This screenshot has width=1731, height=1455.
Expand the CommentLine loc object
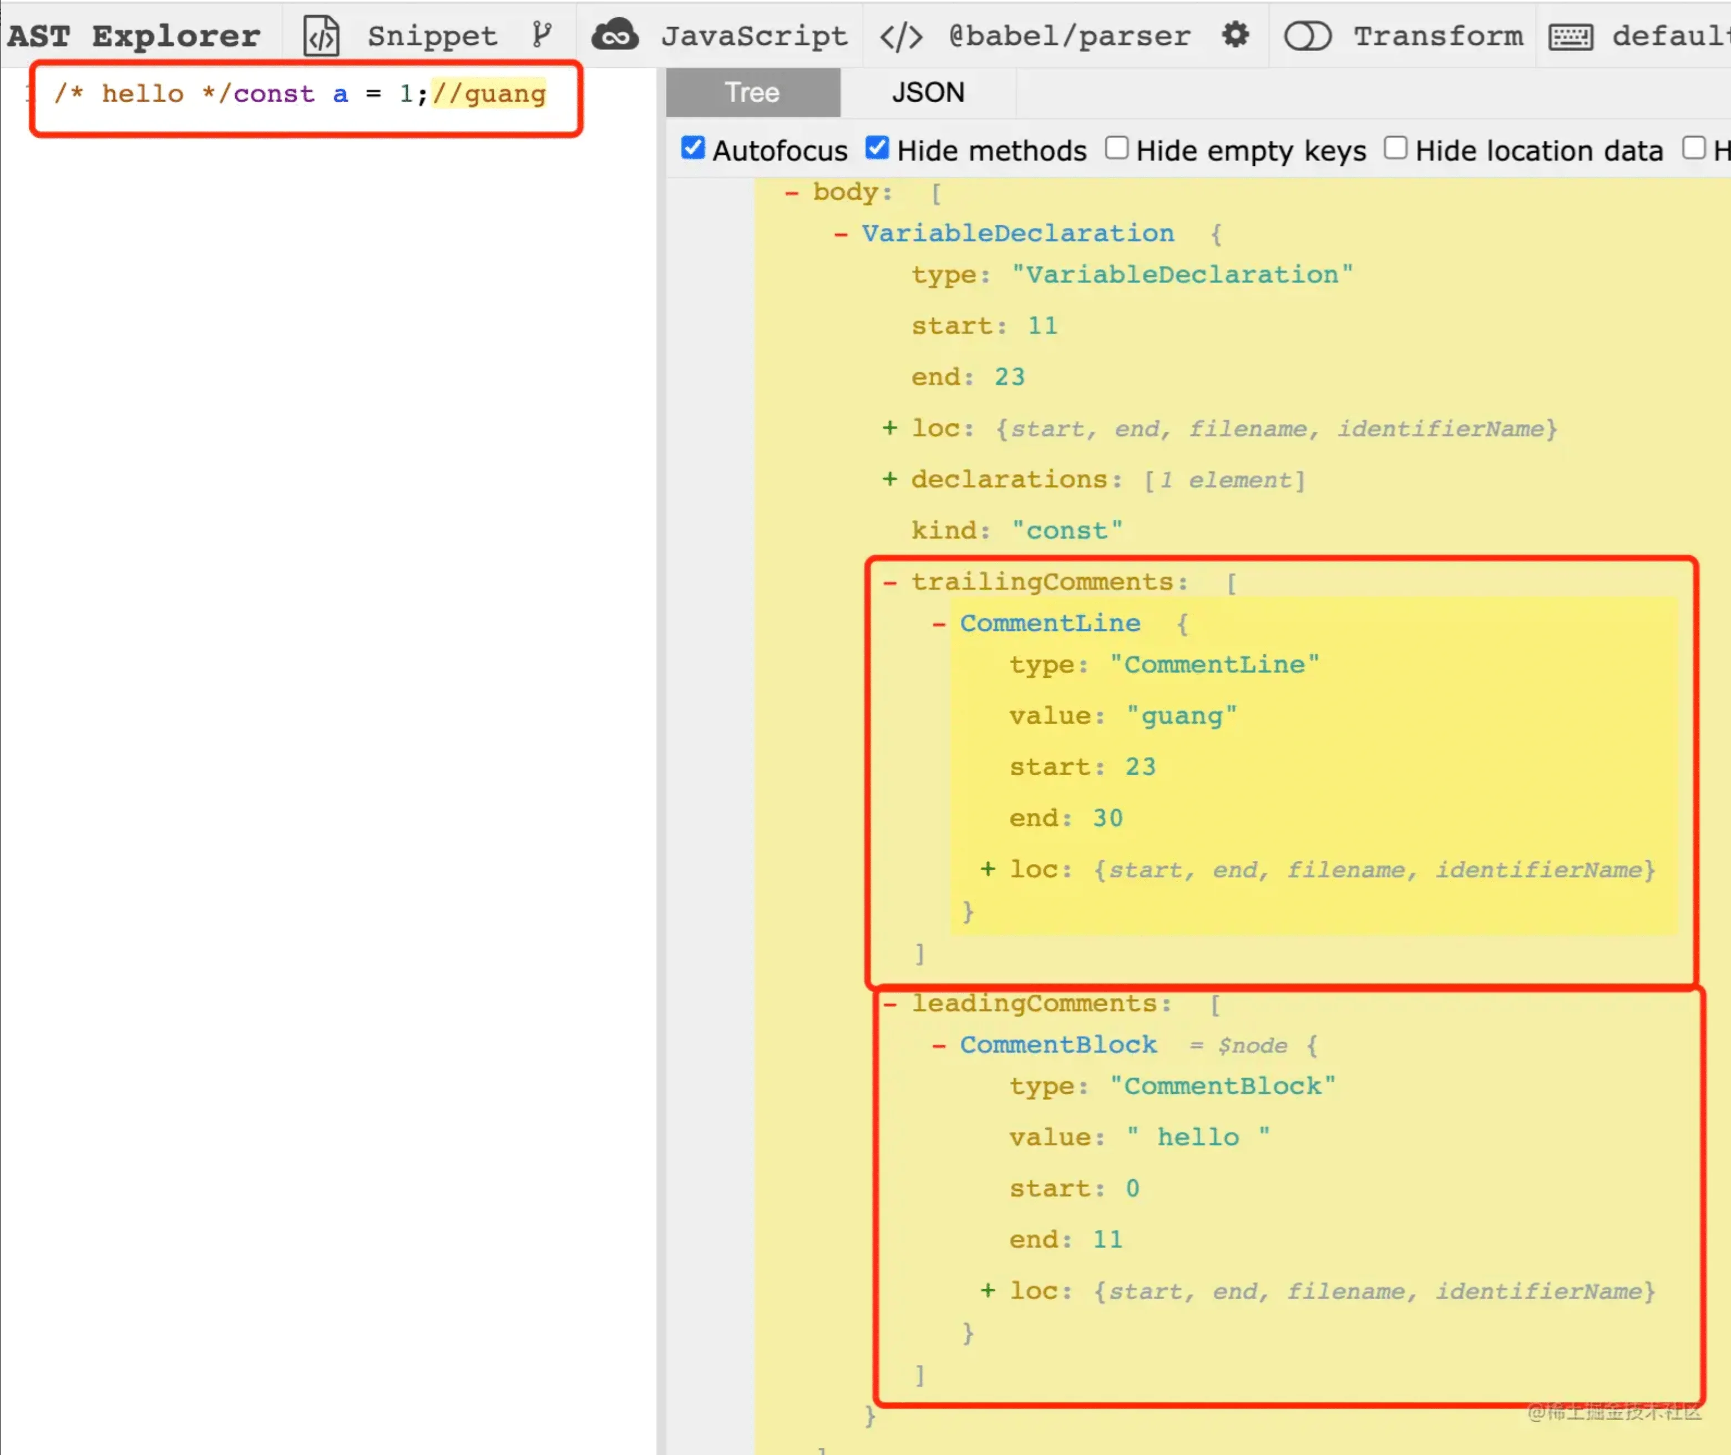tap(988, 868)
